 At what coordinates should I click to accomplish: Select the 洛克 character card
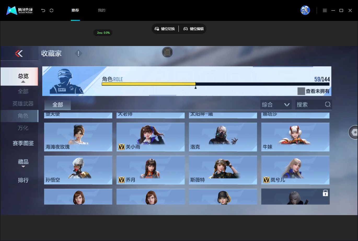[223, 137]
